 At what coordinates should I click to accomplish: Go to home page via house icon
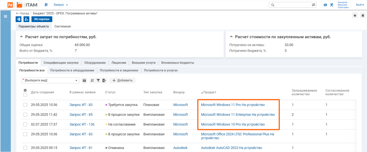[363, 16]
